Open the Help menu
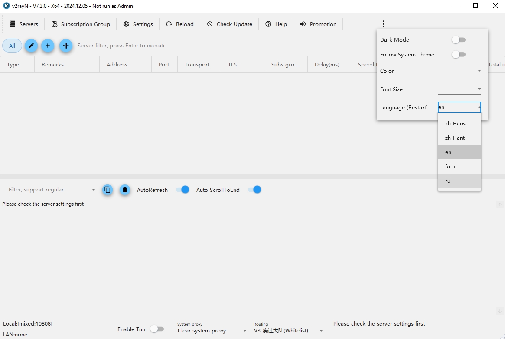The width and height of the screenshot is (505, 339). (276, 24)
